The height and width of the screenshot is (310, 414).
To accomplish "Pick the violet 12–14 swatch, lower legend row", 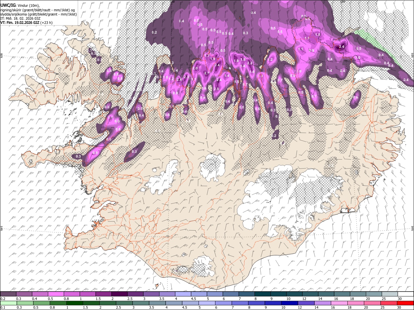I will [306, 303].
